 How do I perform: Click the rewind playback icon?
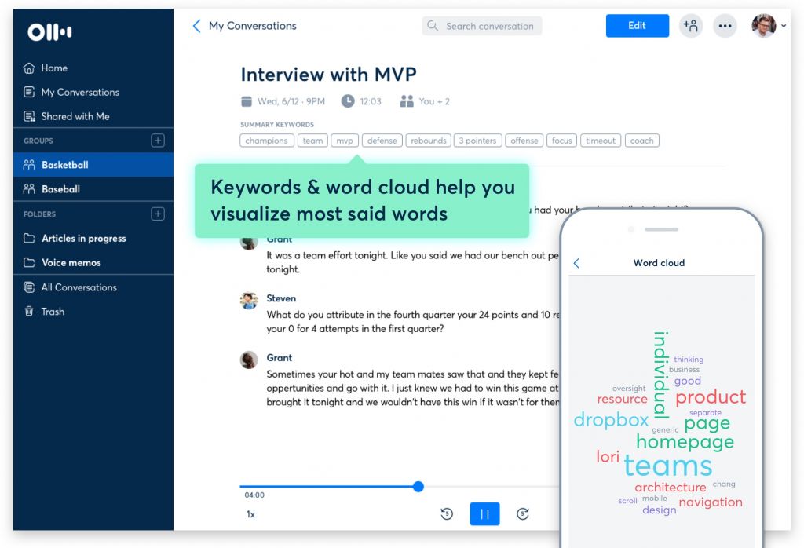click(447, 514)
